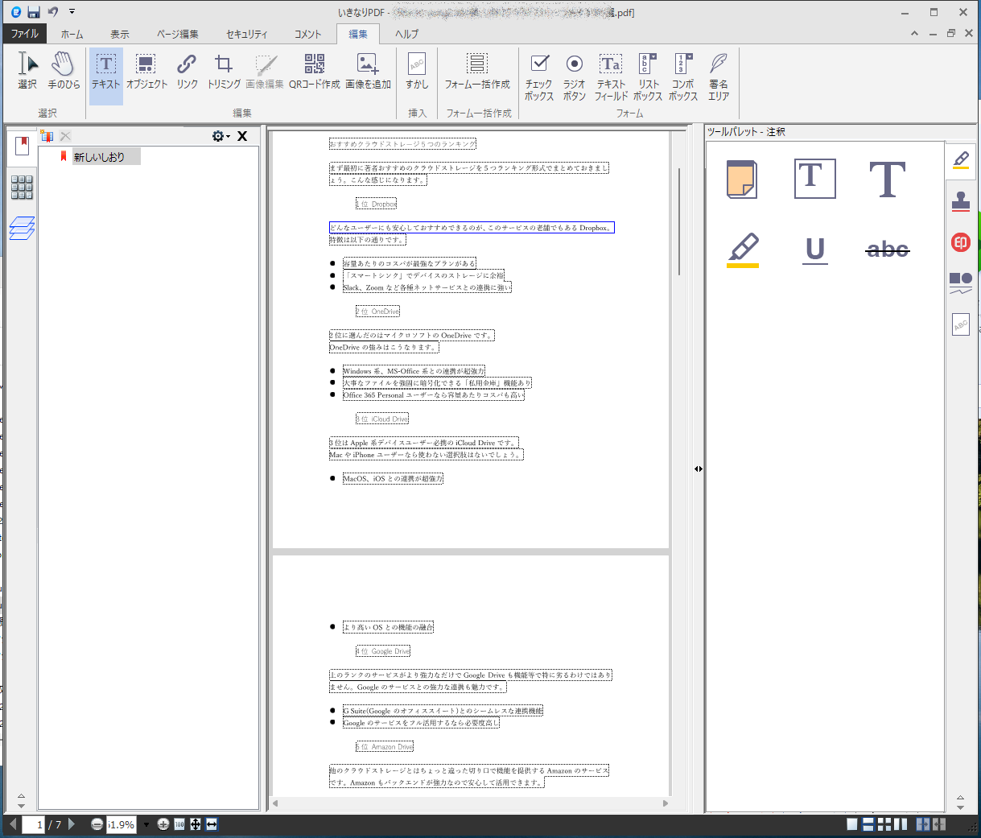The width and height of the screenshot is (981, 838).
Task: Toggle continuous page view in status bar
Action: point(868,824)
